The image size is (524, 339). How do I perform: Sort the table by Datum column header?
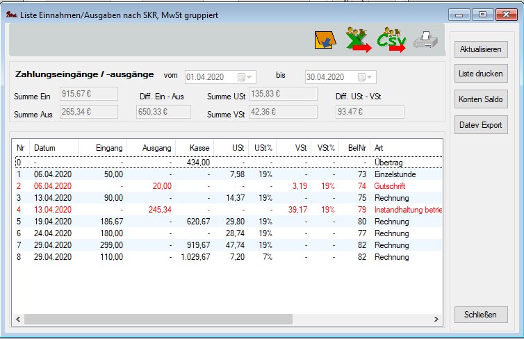coord(44,148)
